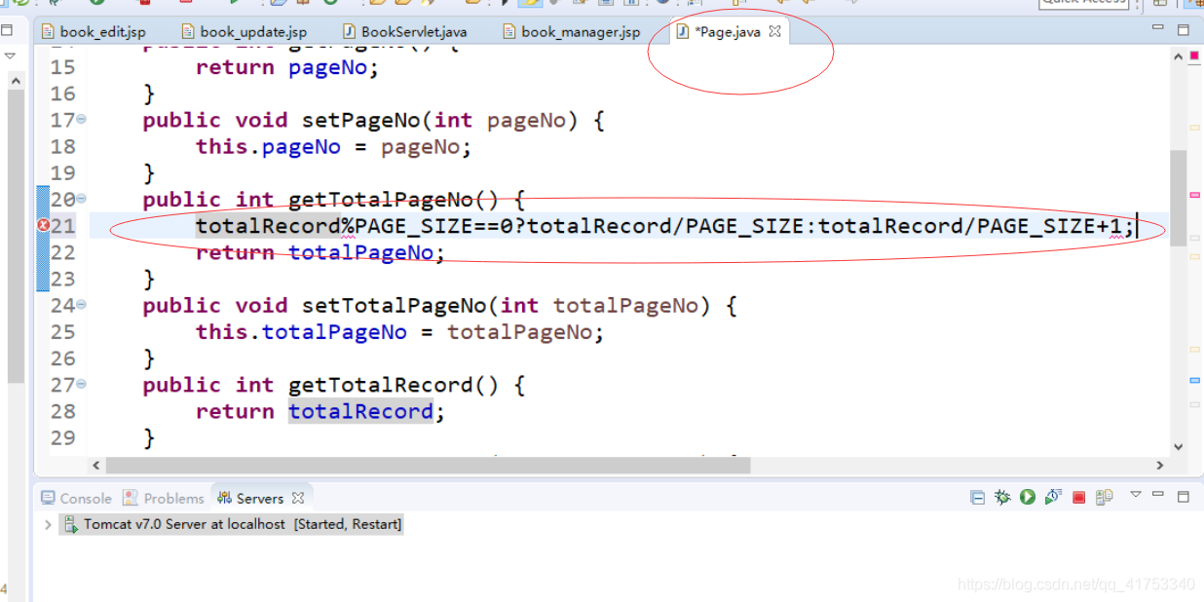Screen dimensions: 1204x602
Task: Open the Console view tab
Action: pyautogui.click(x=76, y=498)
